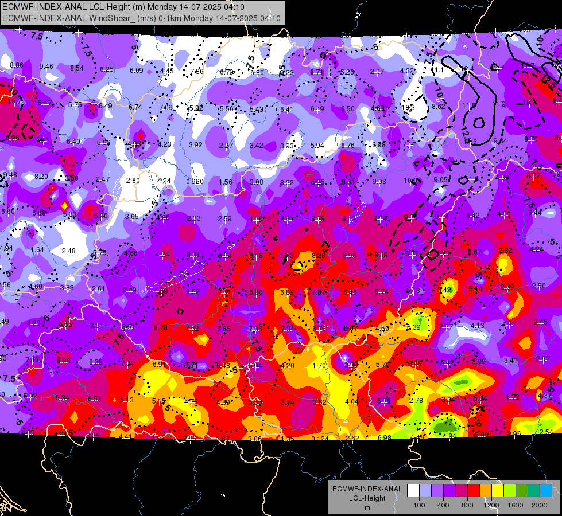Click the grid value 3.74

click(x=288, y=402)
